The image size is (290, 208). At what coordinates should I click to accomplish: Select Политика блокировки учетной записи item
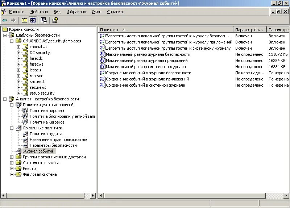62,116
